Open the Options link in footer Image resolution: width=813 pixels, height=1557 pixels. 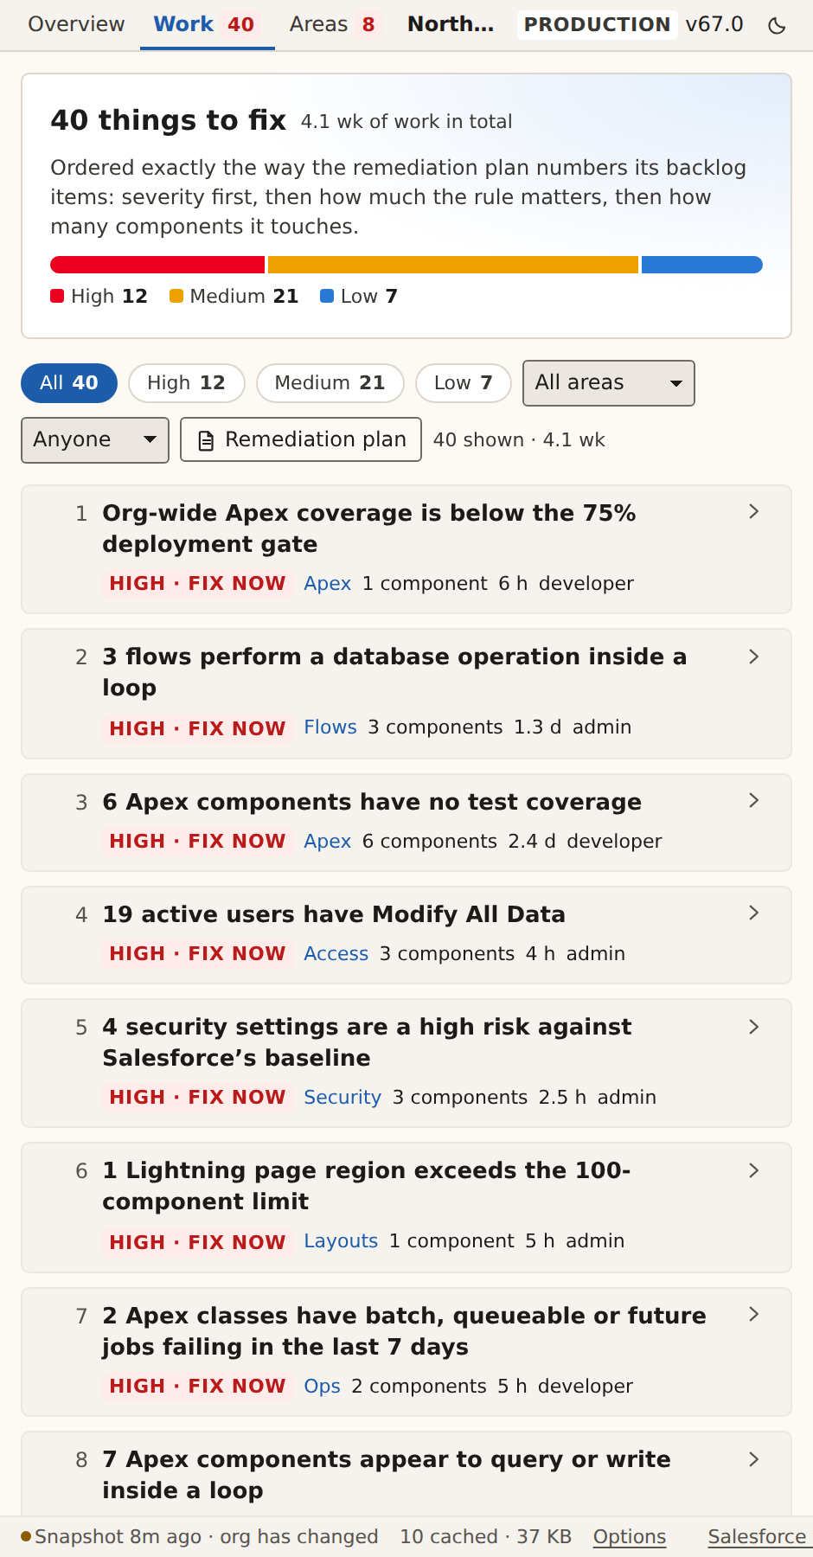tap(630, 1537)
